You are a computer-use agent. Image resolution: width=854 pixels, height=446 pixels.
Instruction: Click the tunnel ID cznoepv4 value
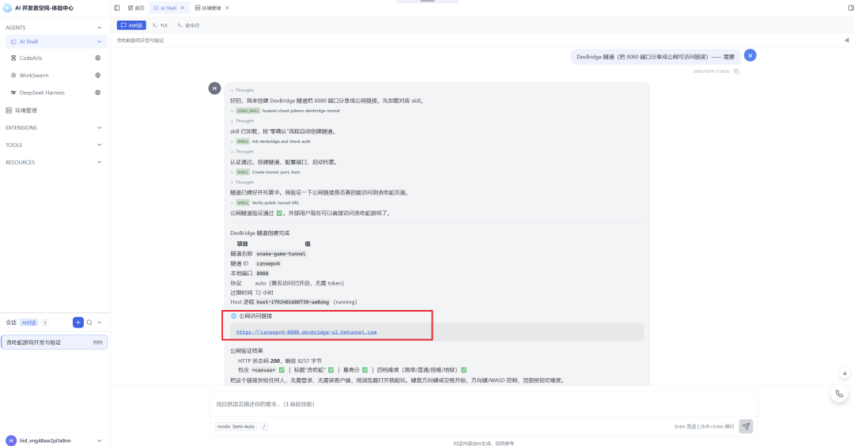(268, 263)
